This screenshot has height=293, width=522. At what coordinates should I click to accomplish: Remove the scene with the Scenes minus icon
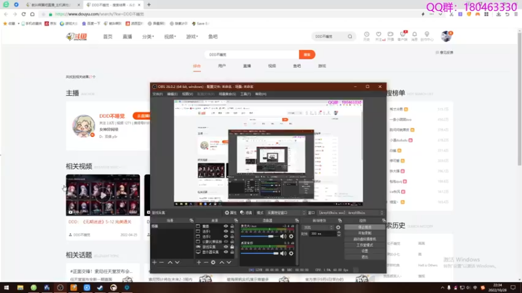tap(161, 262)
